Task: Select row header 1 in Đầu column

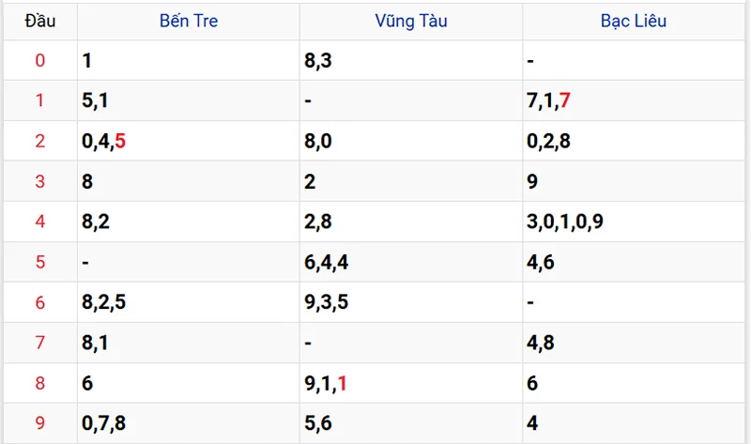Action: [x=39, y=101]
